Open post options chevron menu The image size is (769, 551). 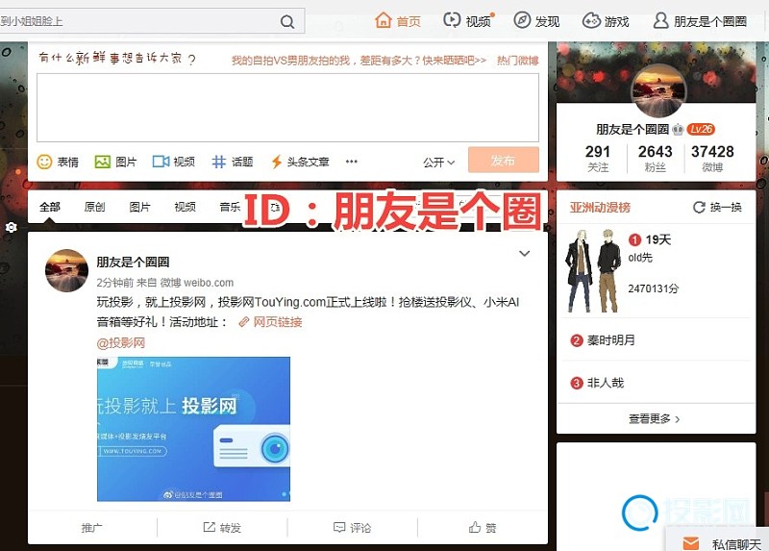pyautogui.click(x=524, y=254)
